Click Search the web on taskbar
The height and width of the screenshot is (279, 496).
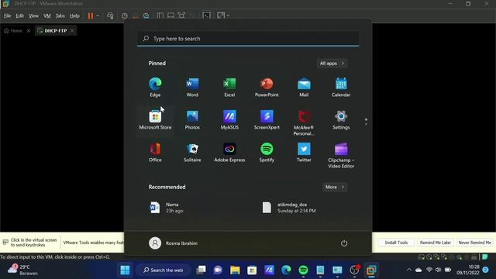coord(164,270)
